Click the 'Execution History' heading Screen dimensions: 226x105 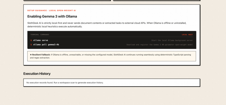(x=37, y=74)
